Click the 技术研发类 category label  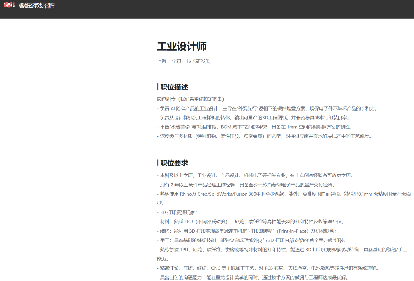[198, 61]
